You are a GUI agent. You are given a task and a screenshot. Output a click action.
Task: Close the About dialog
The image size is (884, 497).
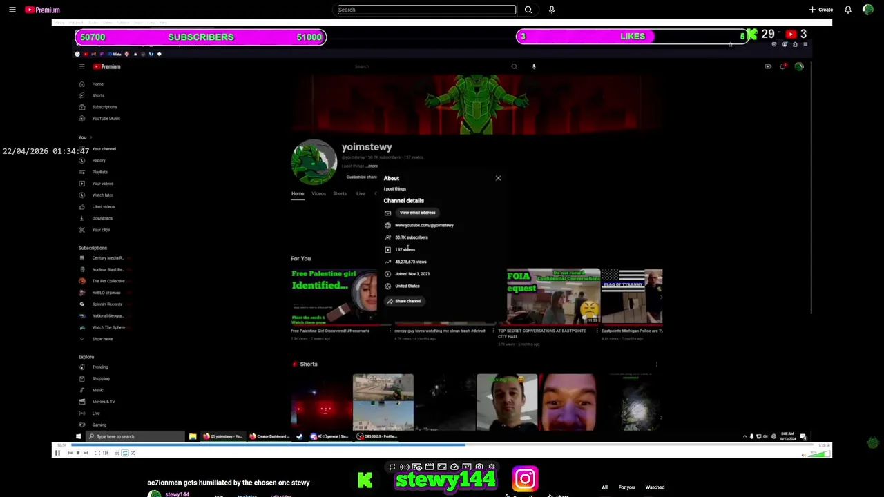pyautogui.click(x=498, y=178)
